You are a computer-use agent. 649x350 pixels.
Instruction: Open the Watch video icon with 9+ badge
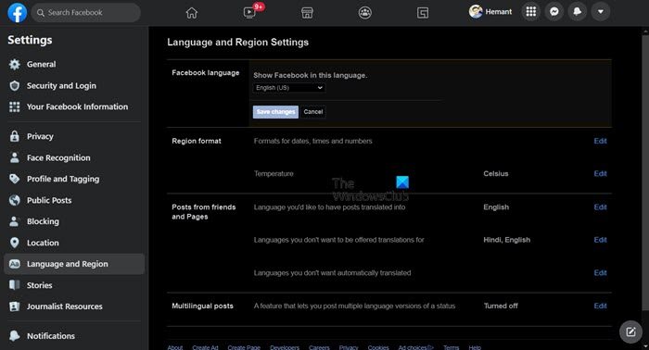tap(249, 12)
